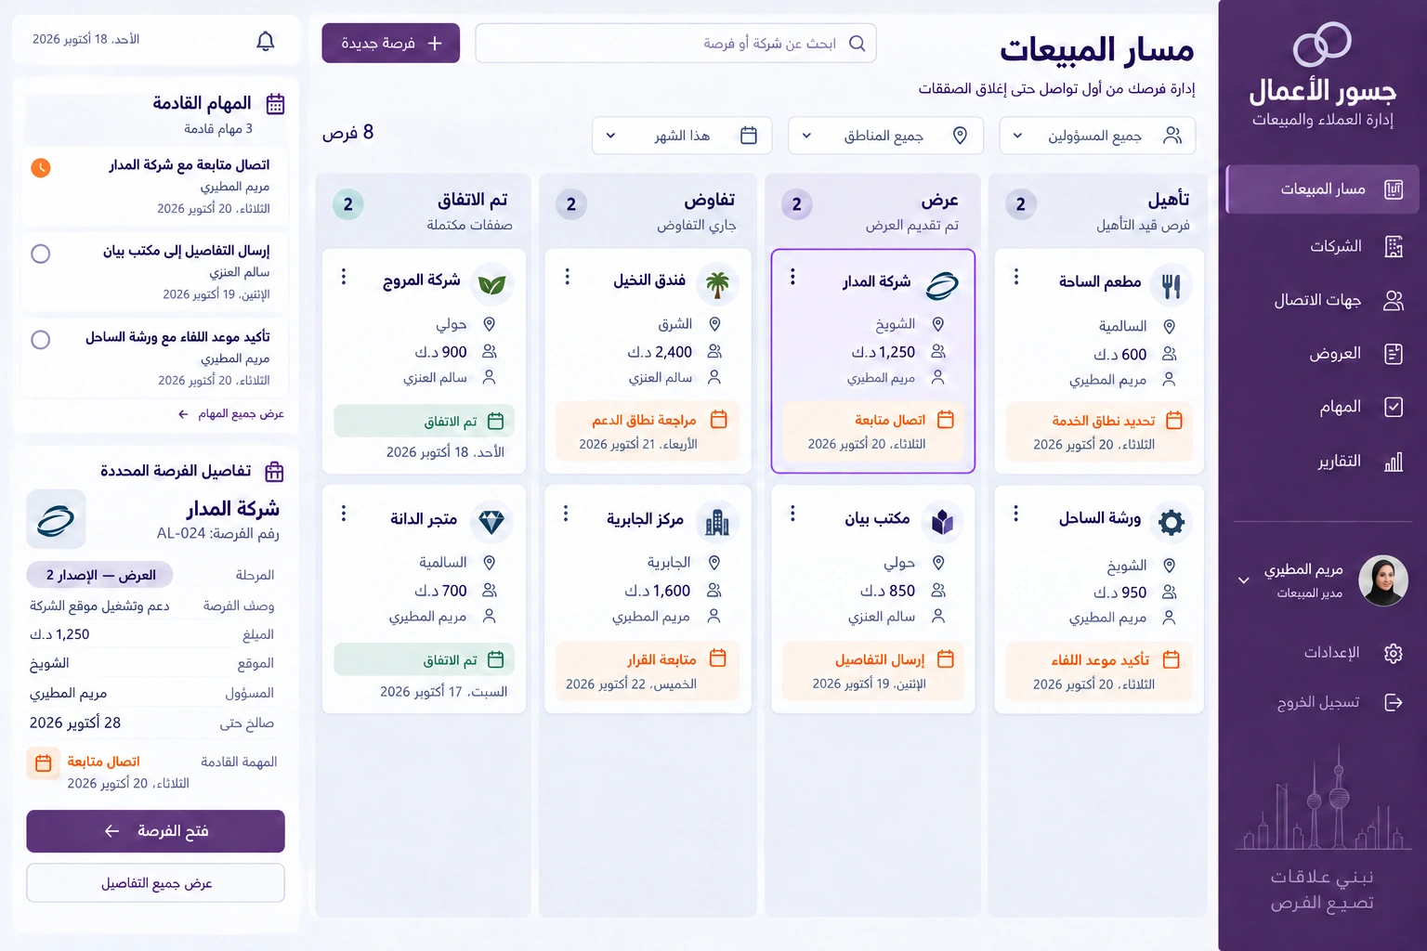The width and height of the screenshot is (1427, 951).
Task: Click the شركة المدار logo in details panel
Action: pos(57,520)
